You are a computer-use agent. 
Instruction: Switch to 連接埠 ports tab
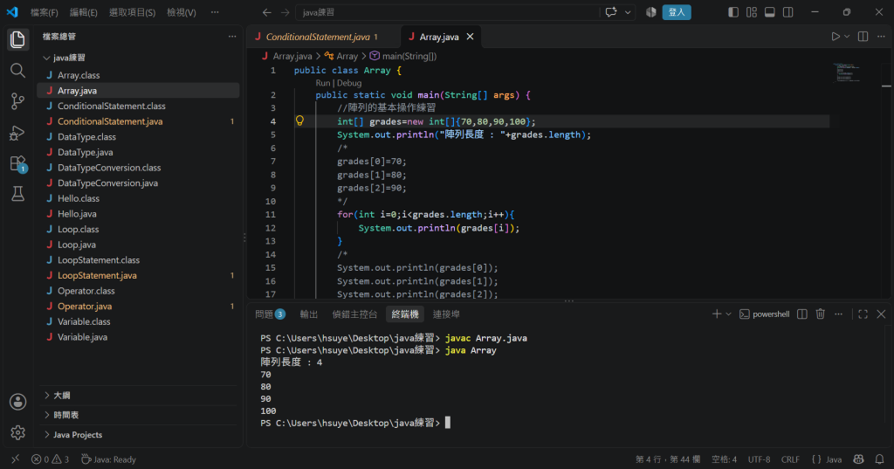click(446, 314)
